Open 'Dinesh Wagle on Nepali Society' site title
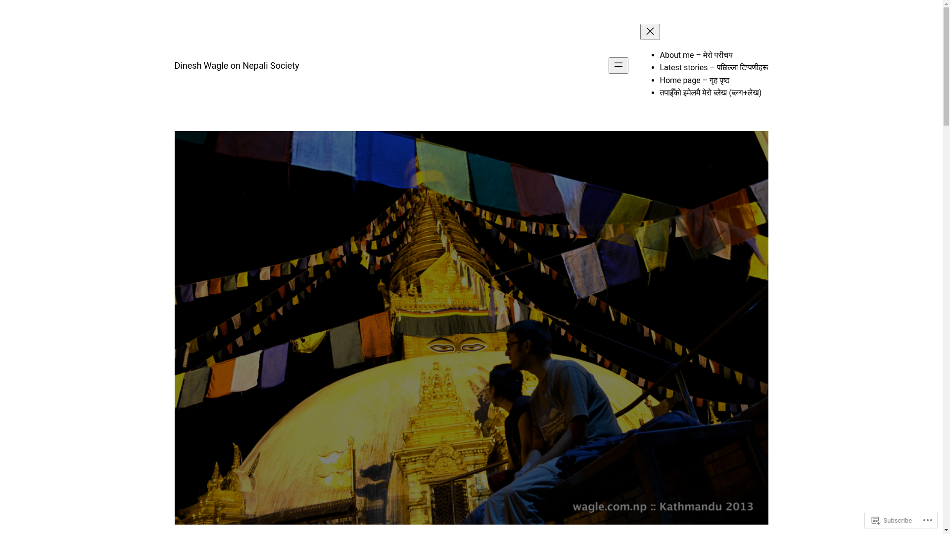Image resolution: width=950 pixels, height=534 pixels. [237, 65]
